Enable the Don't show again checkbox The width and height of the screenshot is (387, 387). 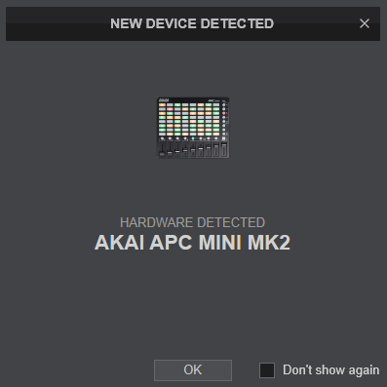[267, 370]
